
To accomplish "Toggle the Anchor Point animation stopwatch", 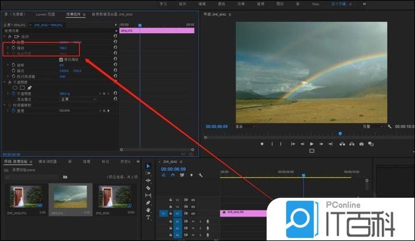I will 14,70.
